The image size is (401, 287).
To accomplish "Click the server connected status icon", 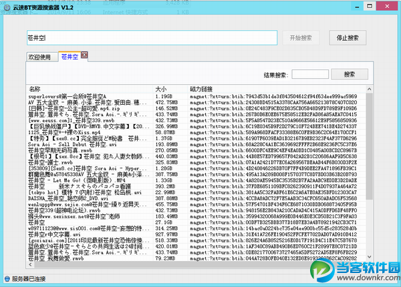I will click(x=7, y=278).
